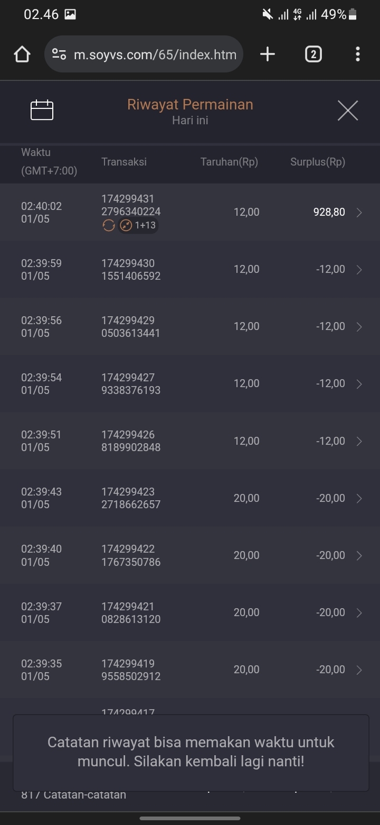
Task: Expand the 02:40:02 transaction details
Action: coord(359,213)
